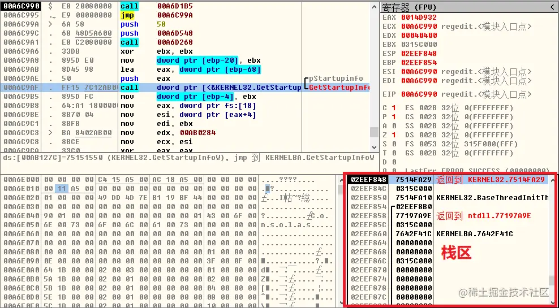
Task: Select the 'push eax' instruction
Action: click(x=145, y=79)
